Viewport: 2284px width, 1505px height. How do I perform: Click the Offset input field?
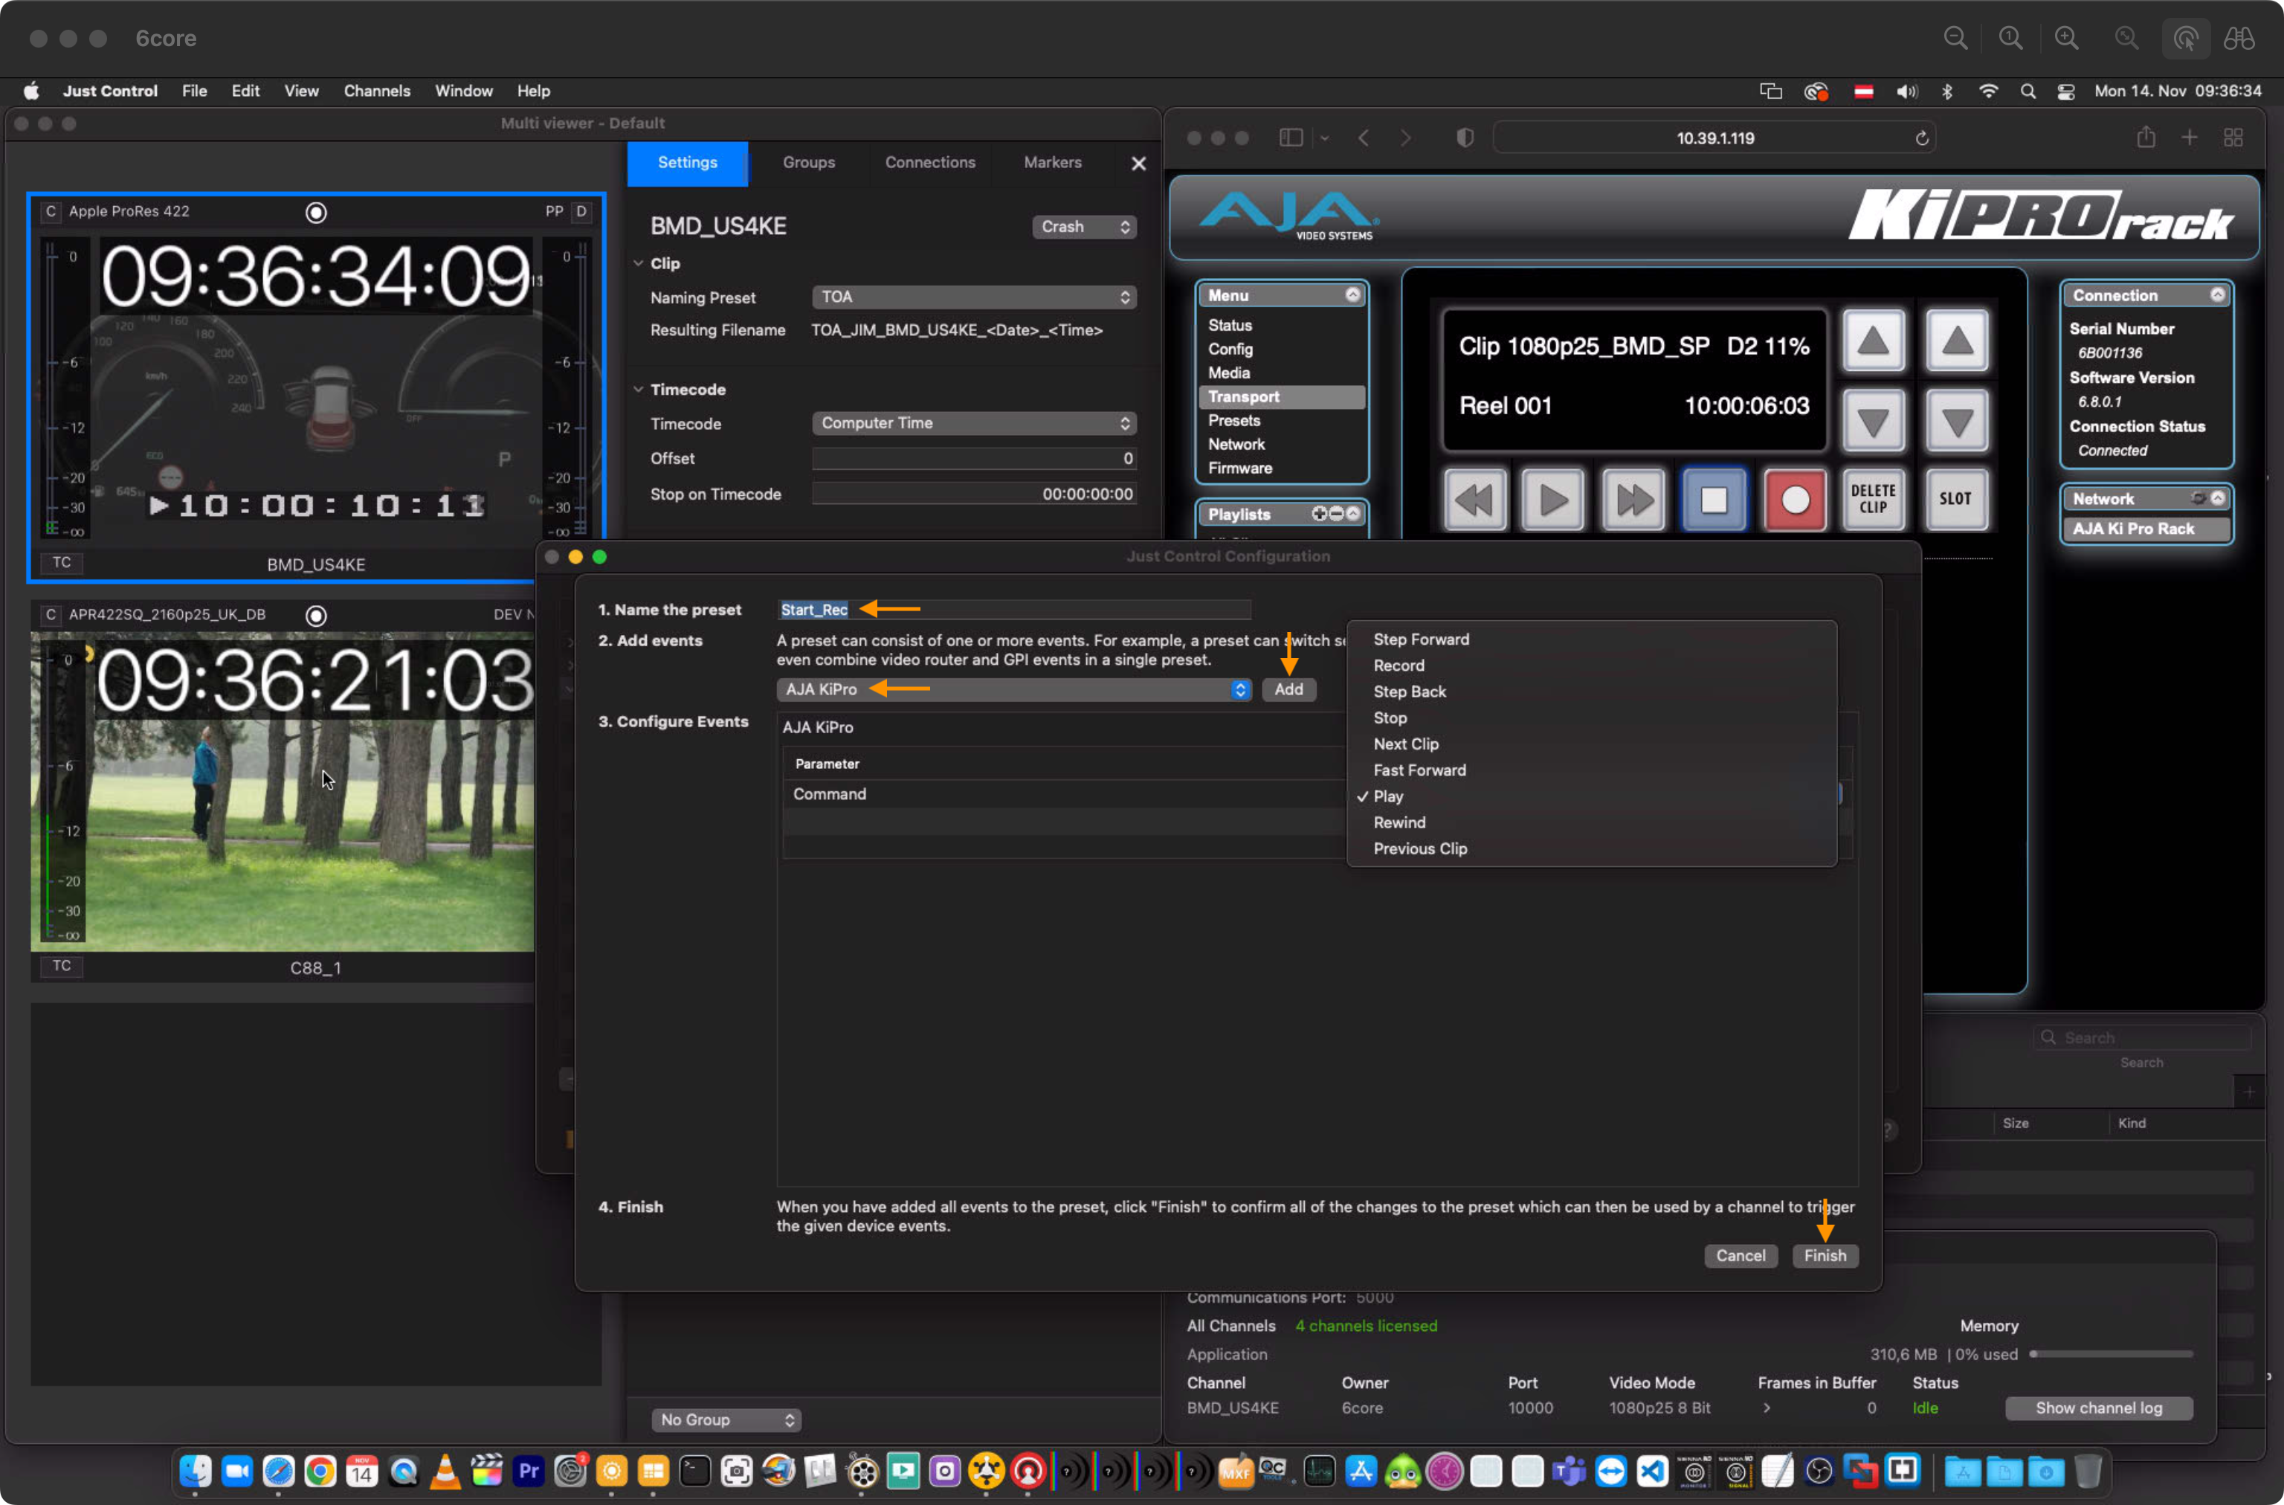974,459
